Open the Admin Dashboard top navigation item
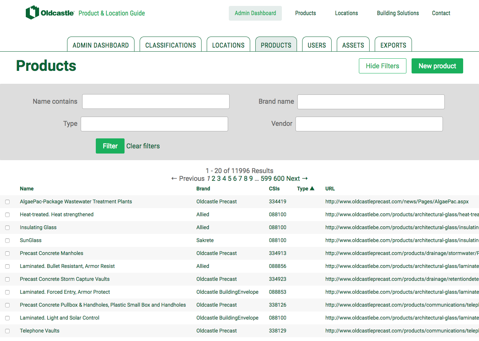The height and width of the screenshot is (341, 479). [255, 13]
